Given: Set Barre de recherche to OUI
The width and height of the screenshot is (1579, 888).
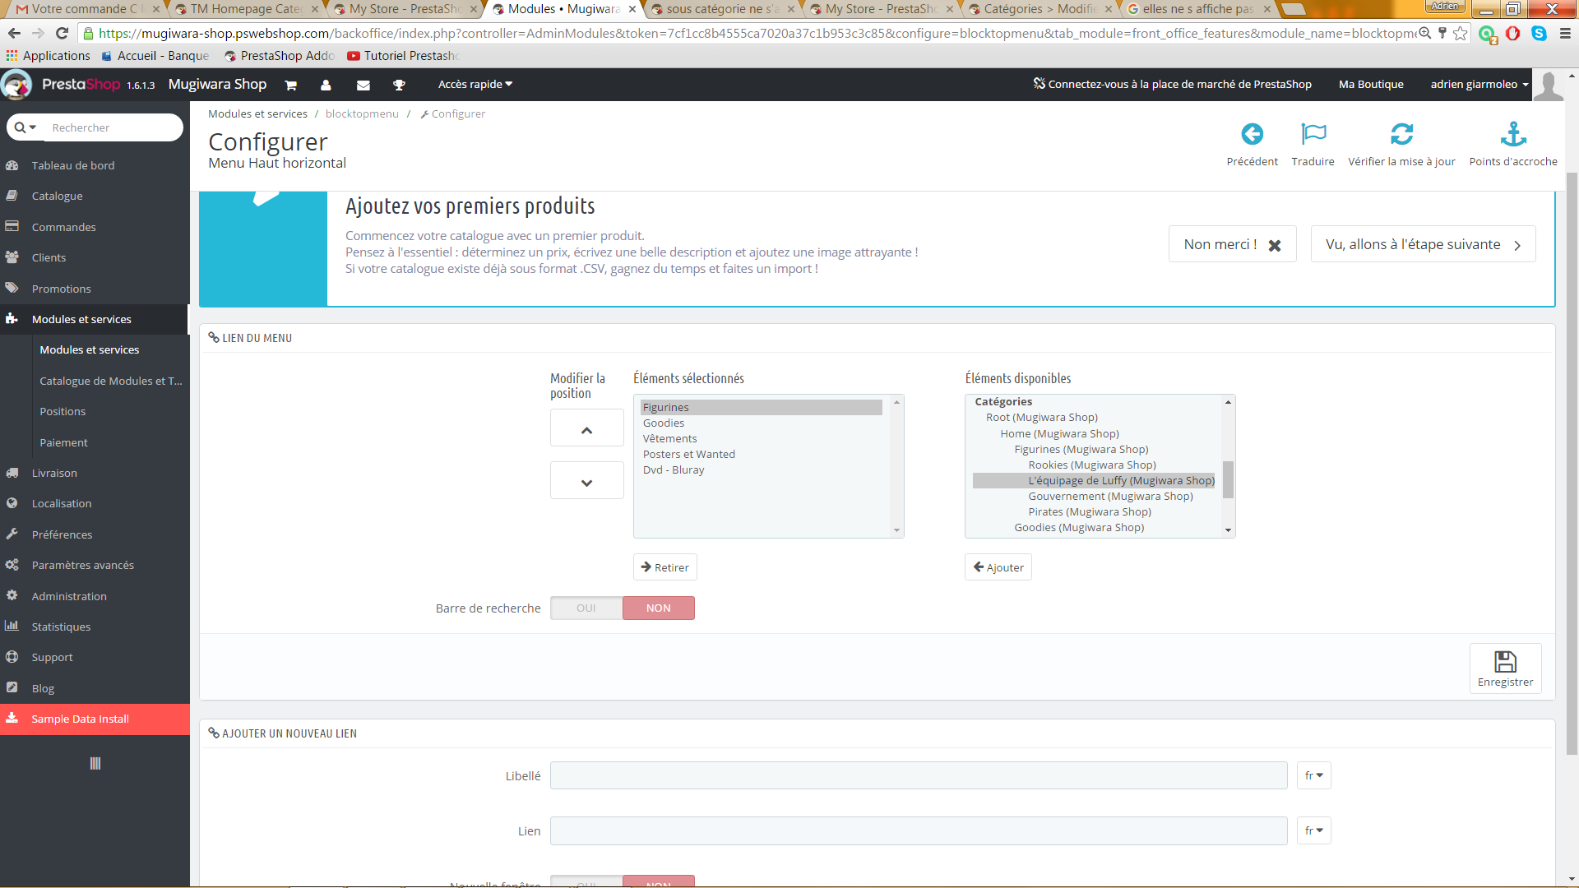Looking at the screenshot, I should click(586, 608).
